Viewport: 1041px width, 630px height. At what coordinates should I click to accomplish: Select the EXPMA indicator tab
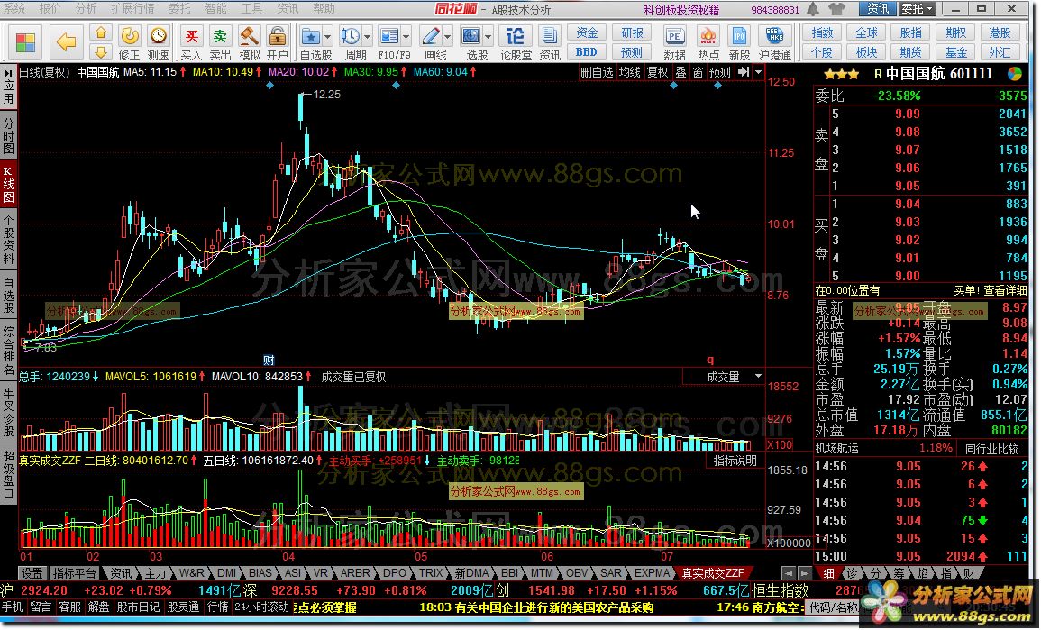click(x=652, y=573)
